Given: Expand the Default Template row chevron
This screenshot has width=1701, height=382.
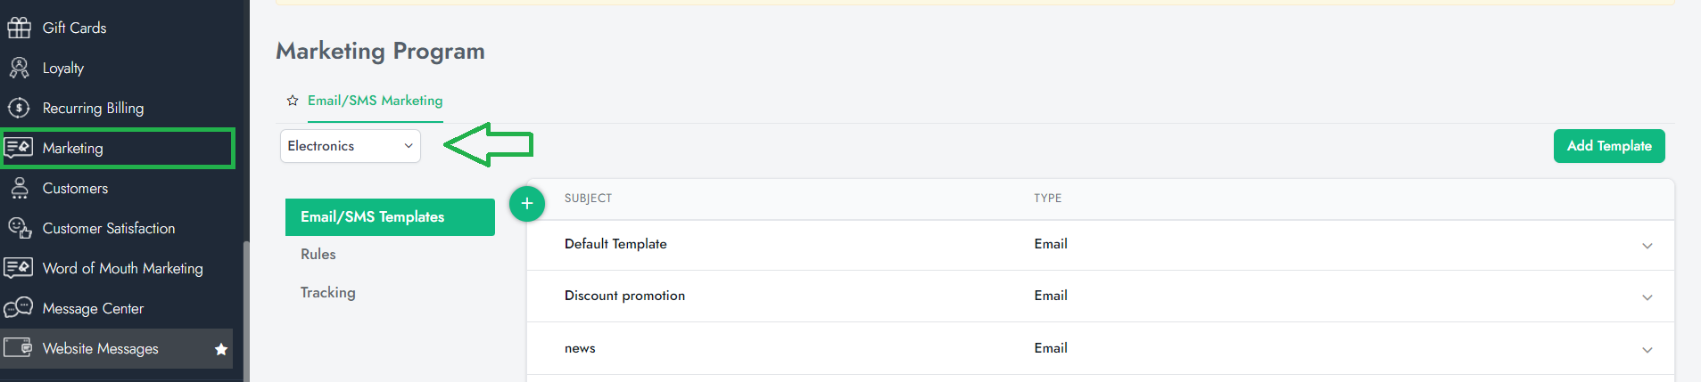Looking at the screenshot, I should [x=1647, y=246].
